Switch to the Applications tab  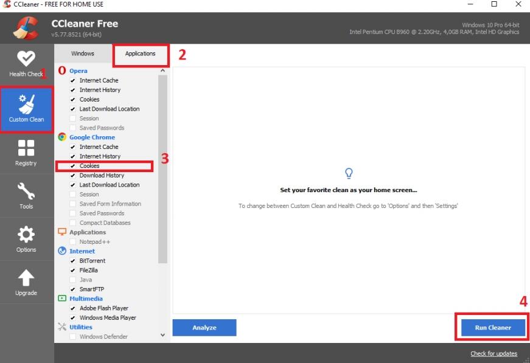(x=141, y=54)
